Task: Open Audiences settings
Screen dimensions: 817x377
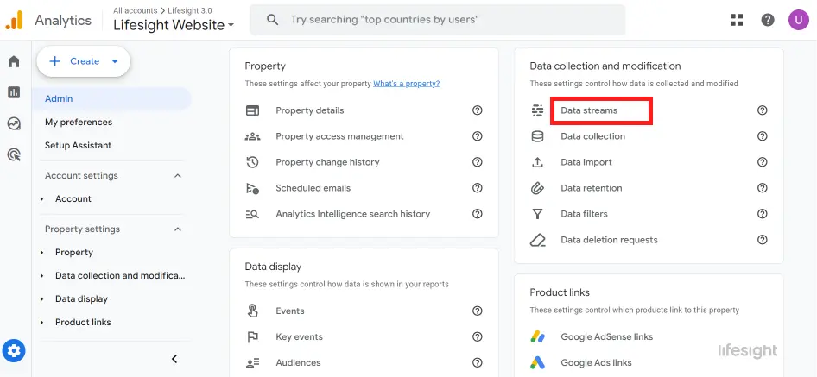Action: 298,362
